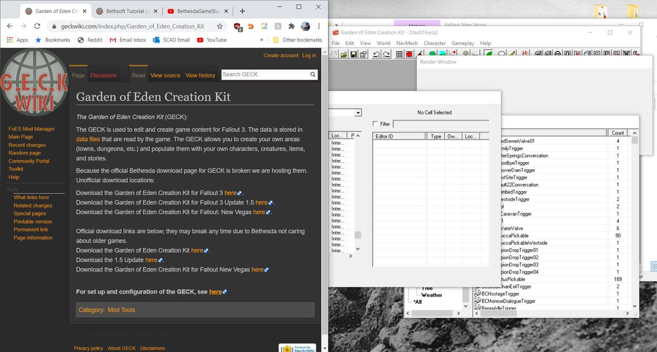The image size is (657, 352).
Task: Click the ellipse shape icon in GECK toolbar
Action: click(501, 54)
